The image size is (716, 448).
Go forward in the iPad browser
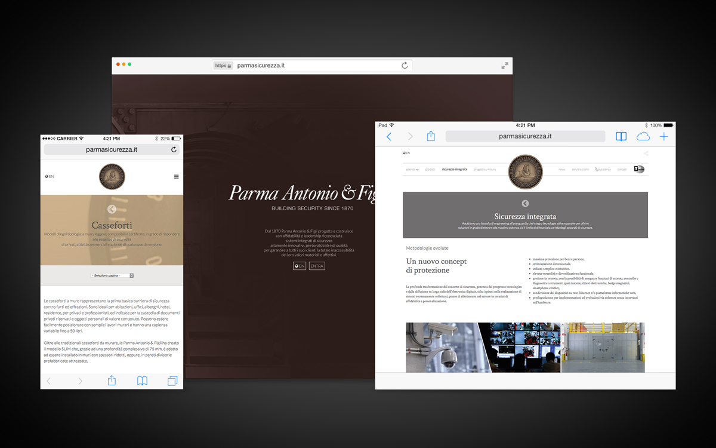(410, 137)
